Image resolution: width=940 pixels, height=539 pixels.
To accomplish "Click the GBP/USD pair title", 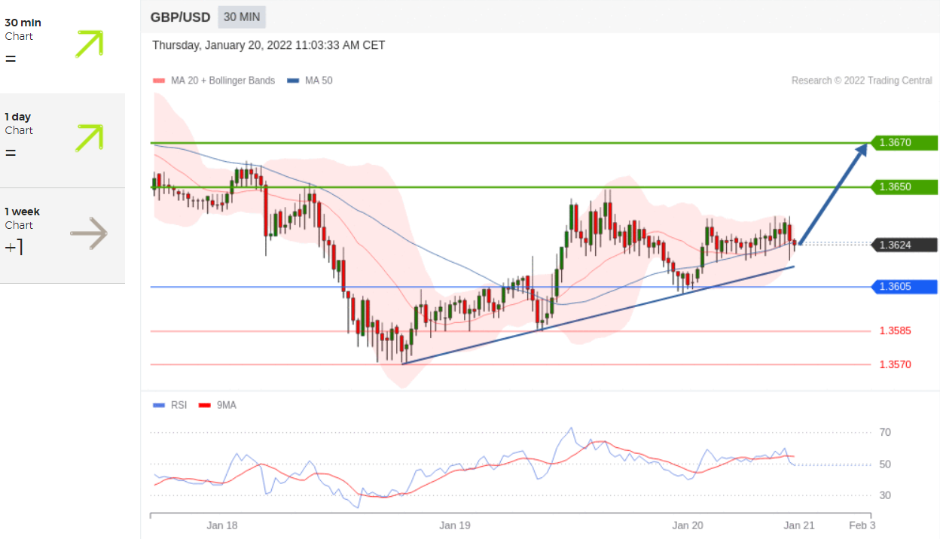I will tap(180, 17).
